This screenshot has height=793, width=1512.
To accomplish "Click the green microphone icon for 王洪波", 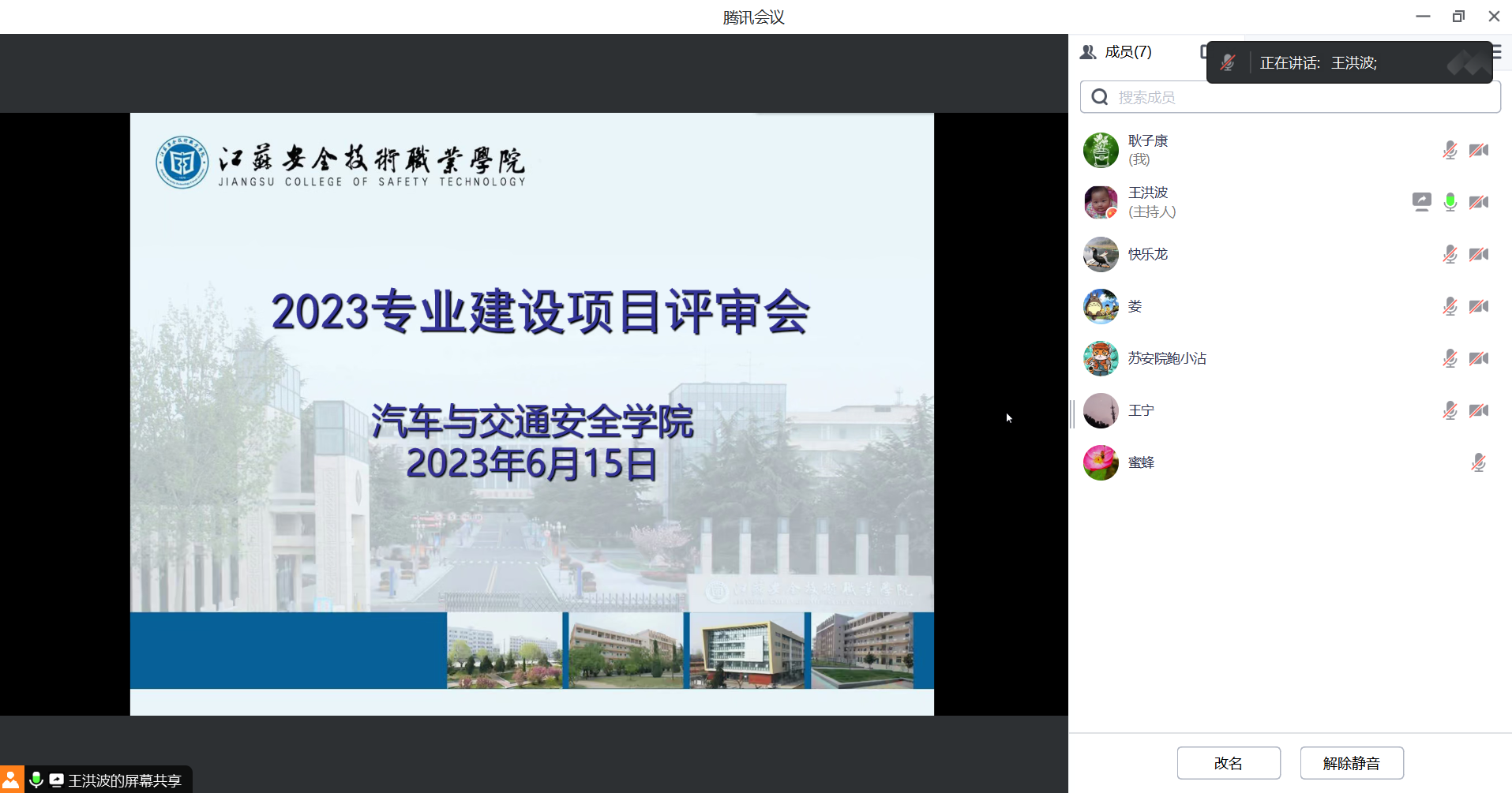I will pos(1450,202).
